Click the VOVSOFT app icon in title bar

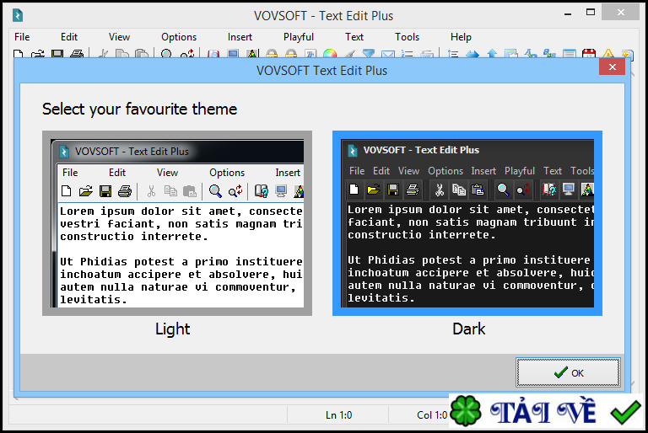coord(18,16)
